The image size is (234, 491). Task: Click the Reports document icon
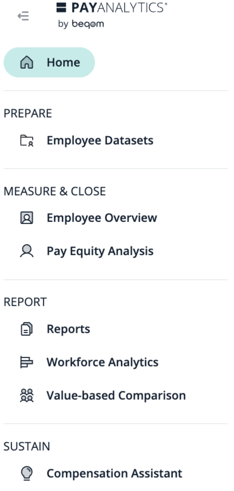[27, 329]
